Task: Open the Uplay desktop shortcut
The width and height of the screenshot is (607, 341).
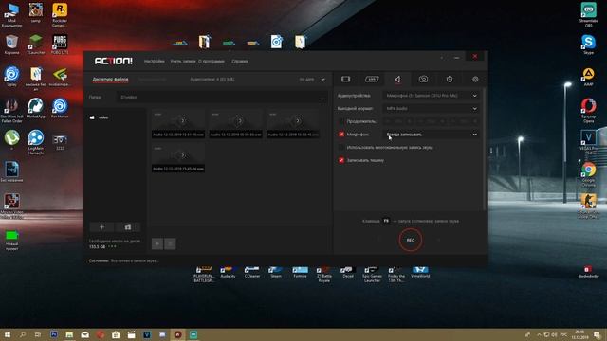Action: [11, 76]
